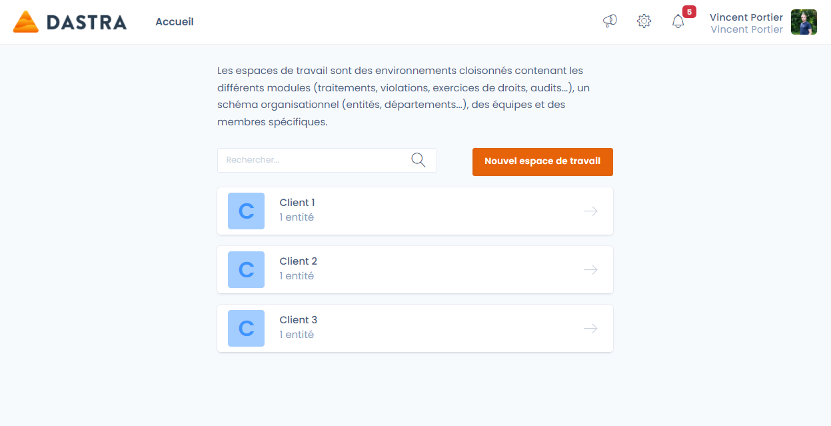Open Client 2 using its arrow
Screen dimensions: 831x426
click(x=590, y=269)
